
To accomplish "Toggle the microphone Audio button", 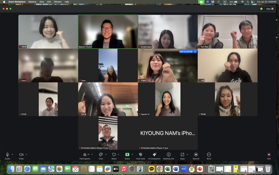I will 7,156.
